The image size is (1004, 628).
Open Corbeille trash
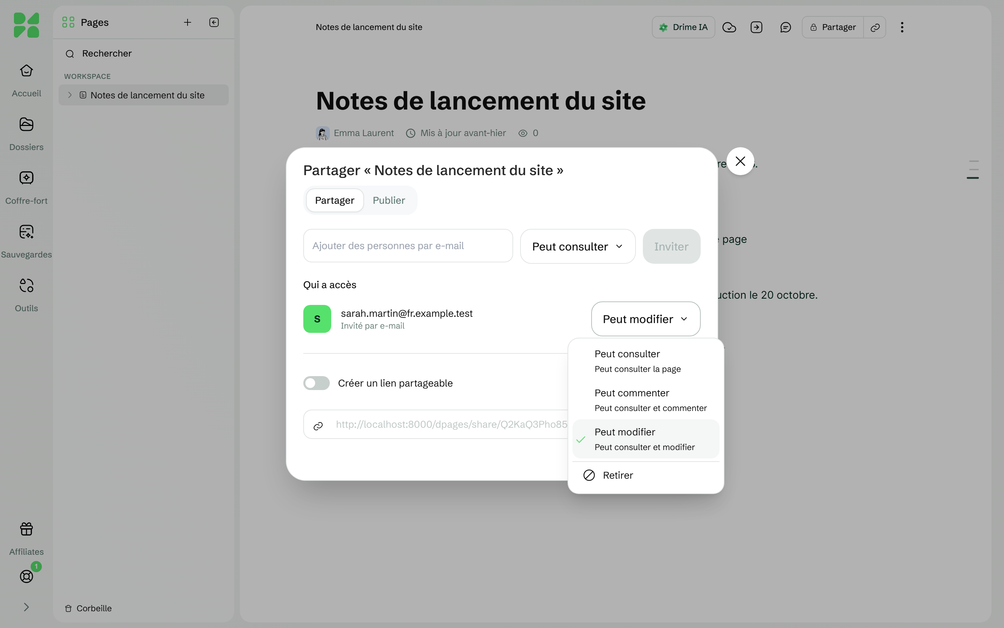[x=88, y=608]
